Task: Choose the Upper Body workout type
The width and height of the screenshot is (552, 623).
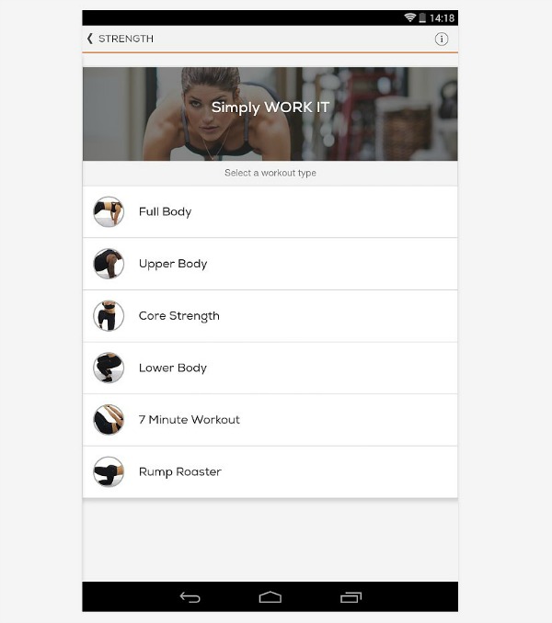Action: [x=270, y=264]
